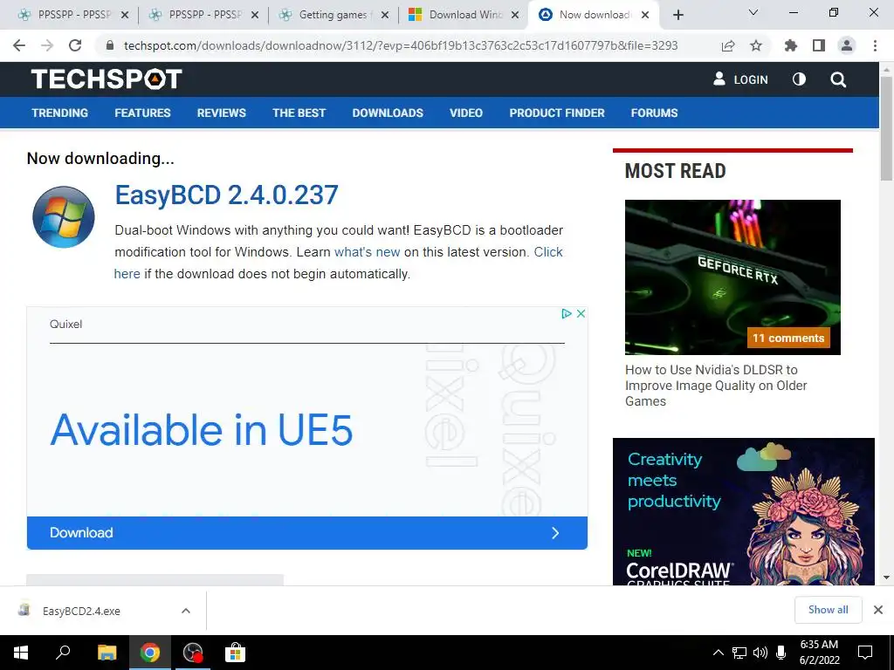Open the new tab plus button
The width and height of the screenshot is (894, 670).
pyautogui.click(x=677, y=15)
